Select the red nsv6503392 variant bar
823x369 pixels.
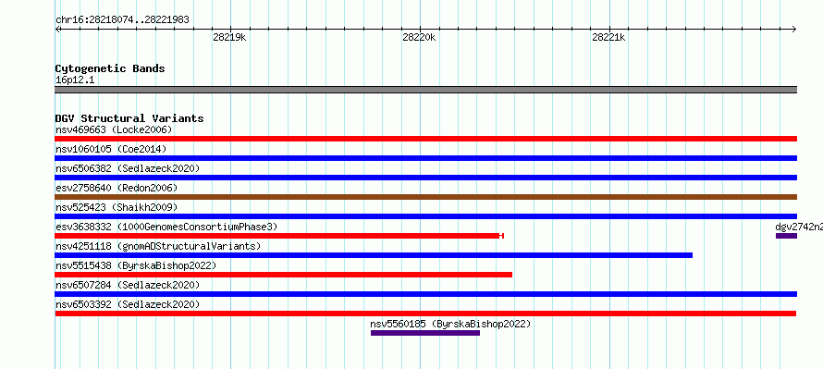click(x=425, y=314)
